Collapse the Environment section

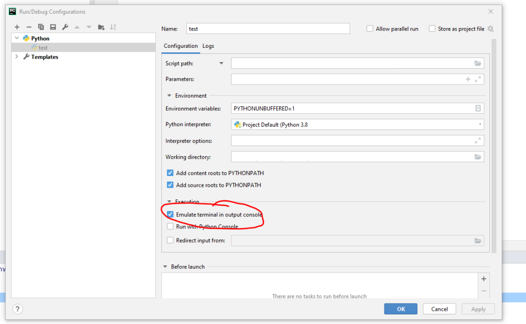tap(169, 96)
